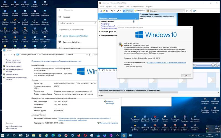
Task: Open the Сервис menu in Movie Maker
Action: (121, 7)
